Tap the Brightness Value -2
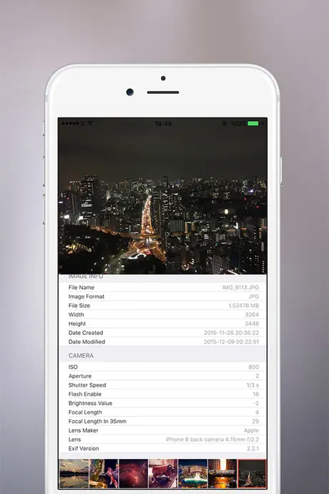Viewport: 329px width, 494px height. tap(256, 403)
